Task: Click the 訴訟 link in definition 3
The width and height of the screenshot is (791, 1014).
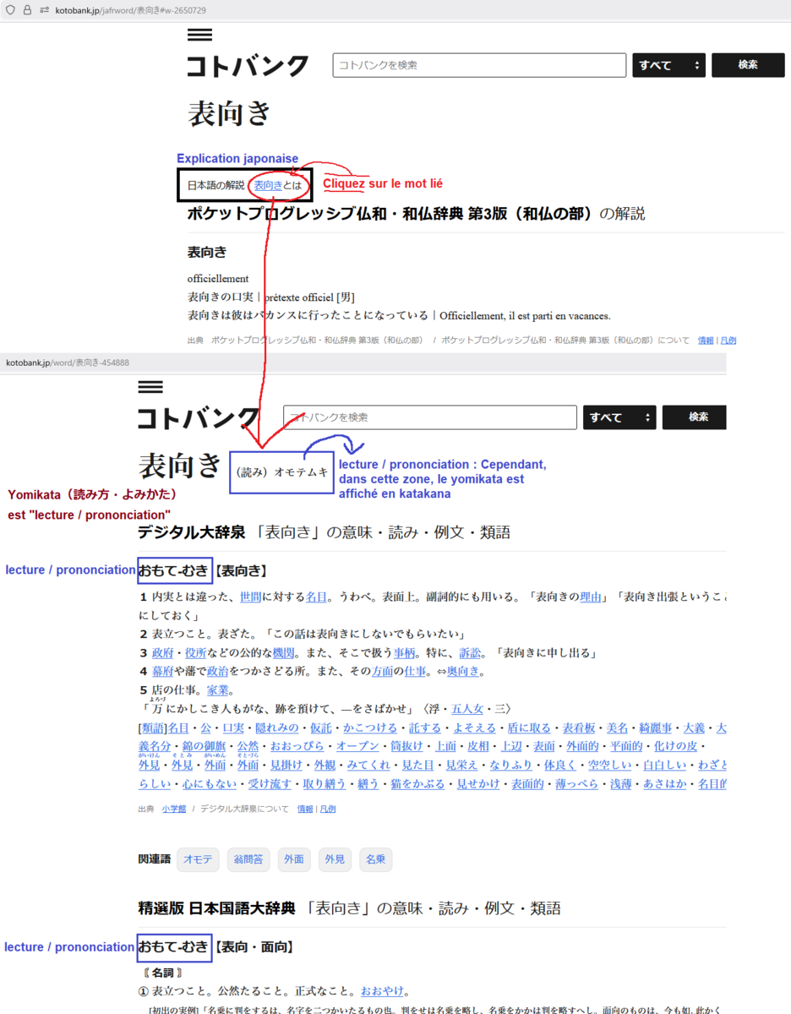Action: pos(470,652)
